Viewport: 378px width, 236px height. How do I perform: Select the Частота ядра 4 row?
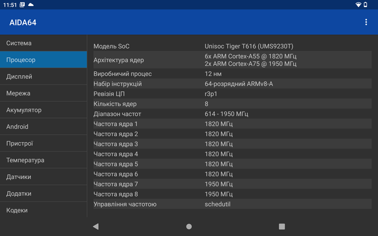pos(232,154)
